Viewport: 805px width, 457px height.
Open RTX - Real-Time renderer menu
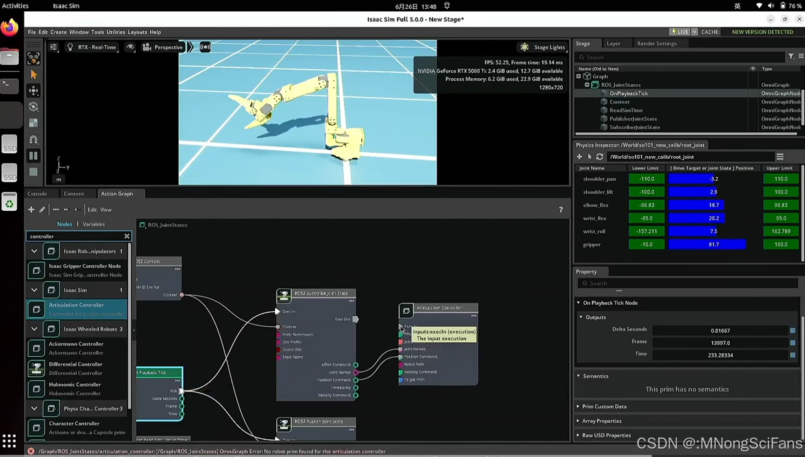pos(92,47)
